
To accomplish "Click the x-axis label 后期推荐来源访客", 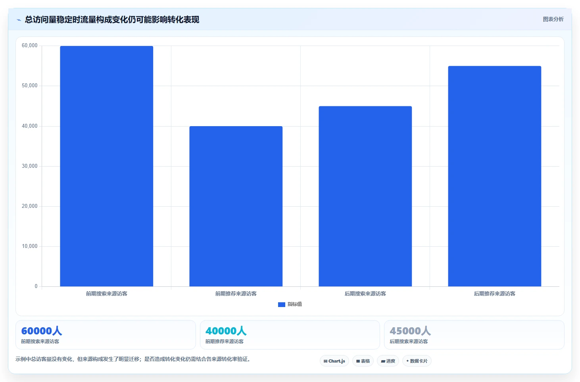I will coord(494,294).
